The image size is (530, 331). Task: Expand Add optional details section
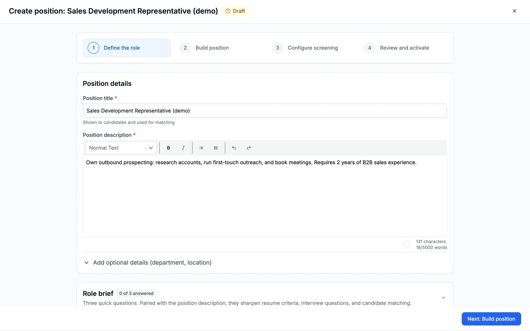pos(148,263)
